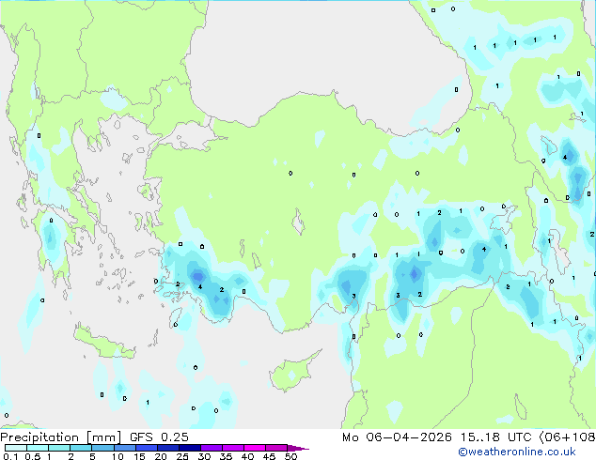This screenshot has height=460, width=596.
Task: Click the 5–10 mm legend color box
Action: [x=102, y=448]
